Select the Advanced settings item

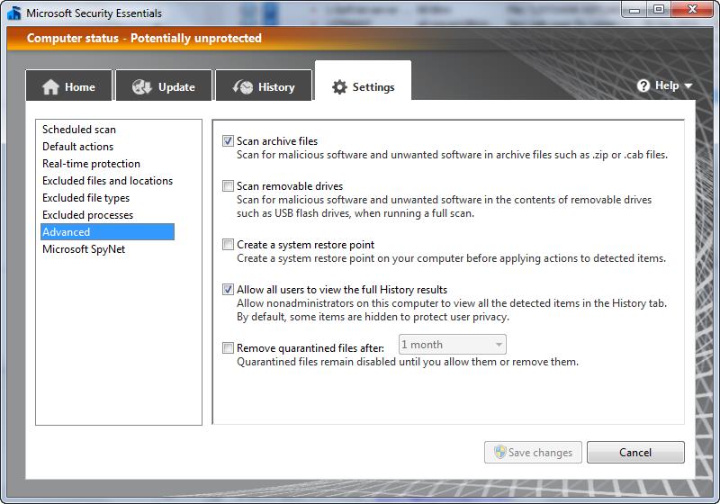(107, 232)
